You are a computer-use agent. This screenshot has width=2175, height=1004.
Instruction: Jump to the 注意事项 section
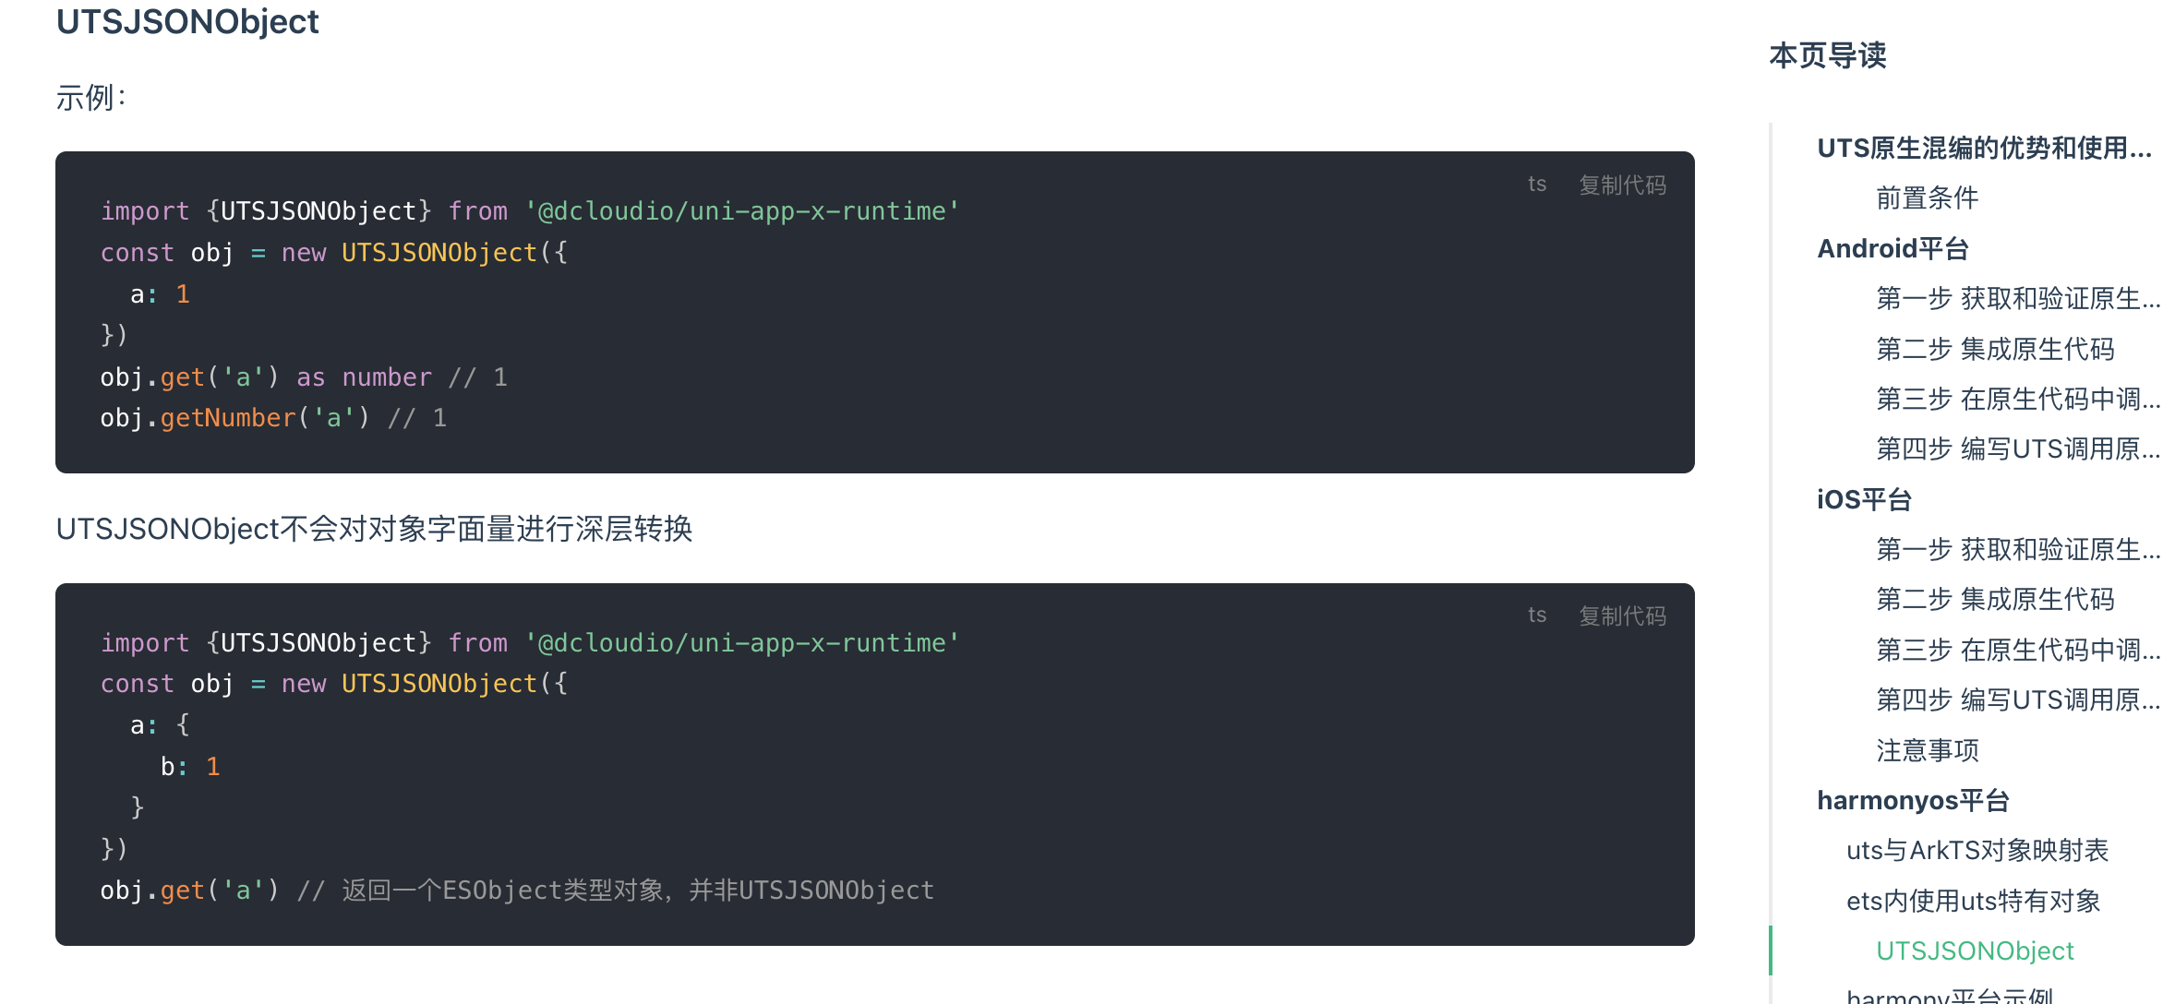point(1927,751)
